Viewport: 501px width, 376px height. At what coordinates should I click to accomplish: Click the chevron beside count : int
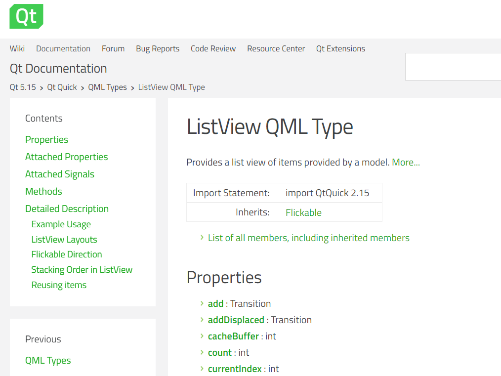tap(202, 352)
